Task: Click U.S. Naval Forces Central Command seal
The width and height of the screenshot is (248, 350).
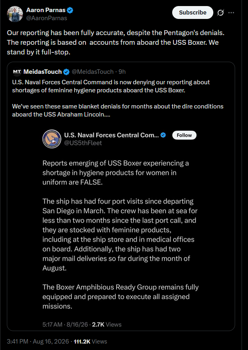Action: pos(52,139)
